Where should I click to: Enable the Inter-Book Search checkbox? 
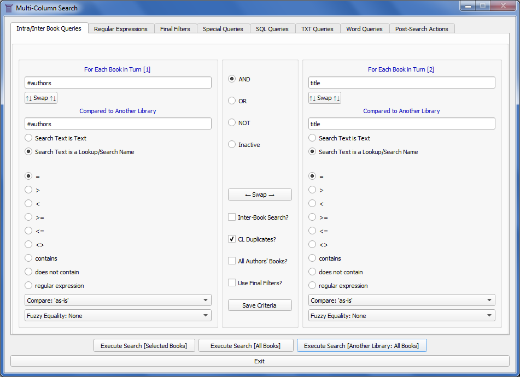pyautogui.click(x=232, y=217)
